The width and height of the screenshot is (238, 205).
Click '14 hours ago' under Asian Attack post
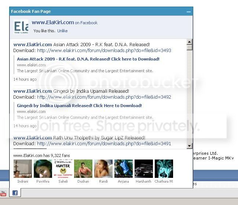pyautogui.click(x=25, y=79)
